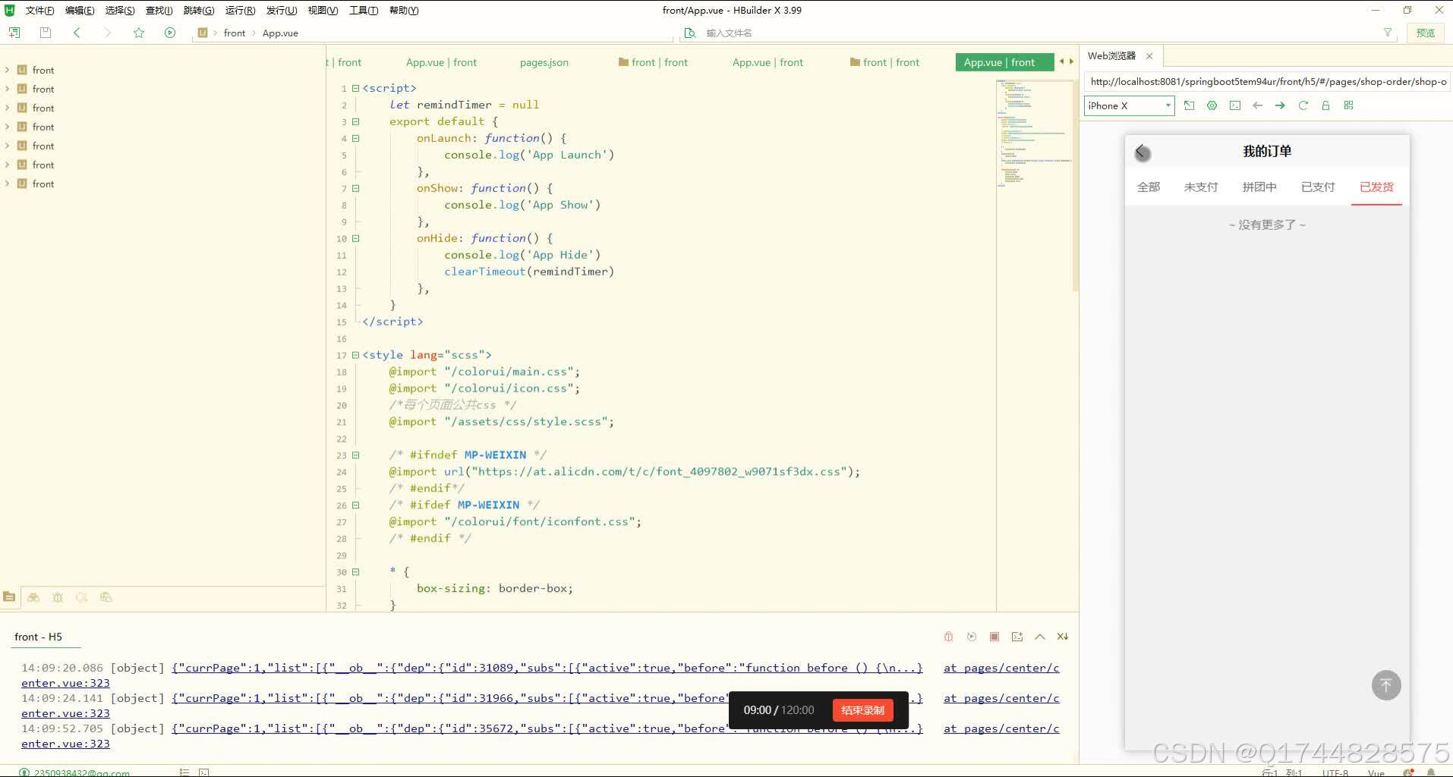Click the browser back arrow
Image resolution: width=1453 pixels, height=777 pixels.
point(1257,105)
